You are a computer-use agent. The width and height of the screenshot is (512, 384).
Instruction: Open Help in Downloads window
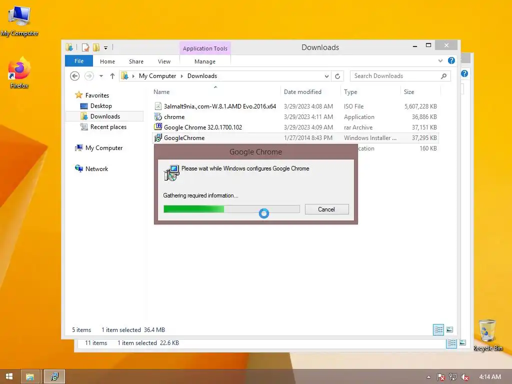[451, 60]
